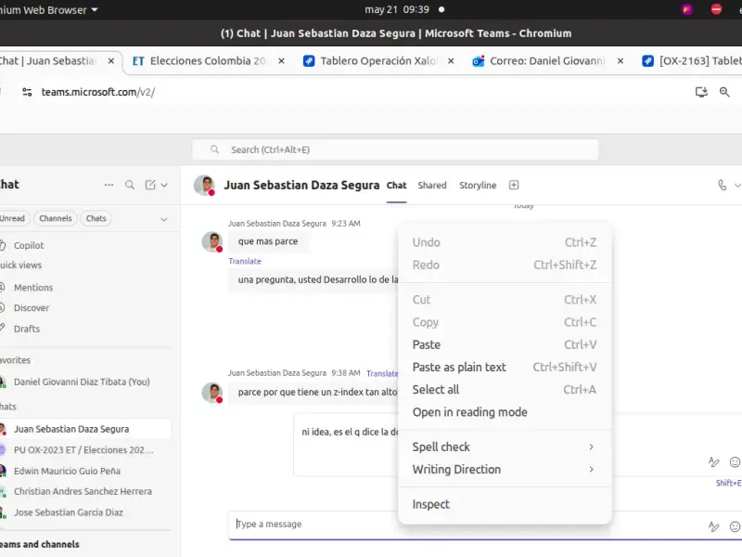Click the chat list search magnifier icon
The width and height of the screenshot is (742, 557).
pos(130,185)
